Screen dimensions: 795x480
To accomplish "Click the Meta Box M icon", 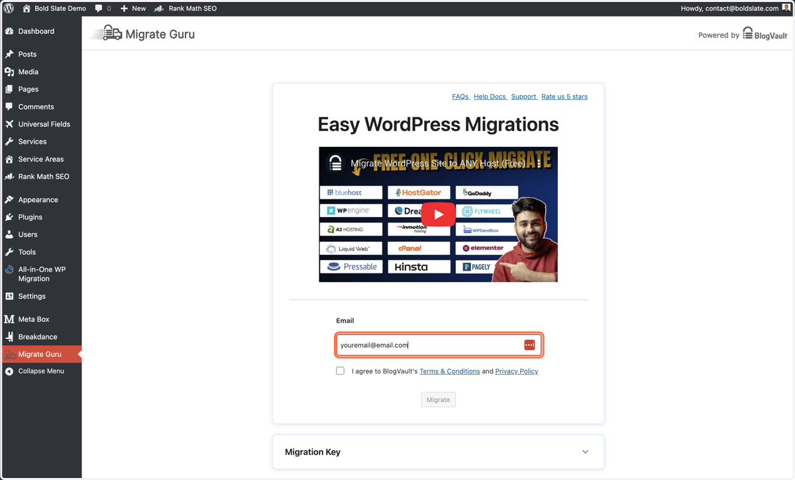I will pos(9,319).
